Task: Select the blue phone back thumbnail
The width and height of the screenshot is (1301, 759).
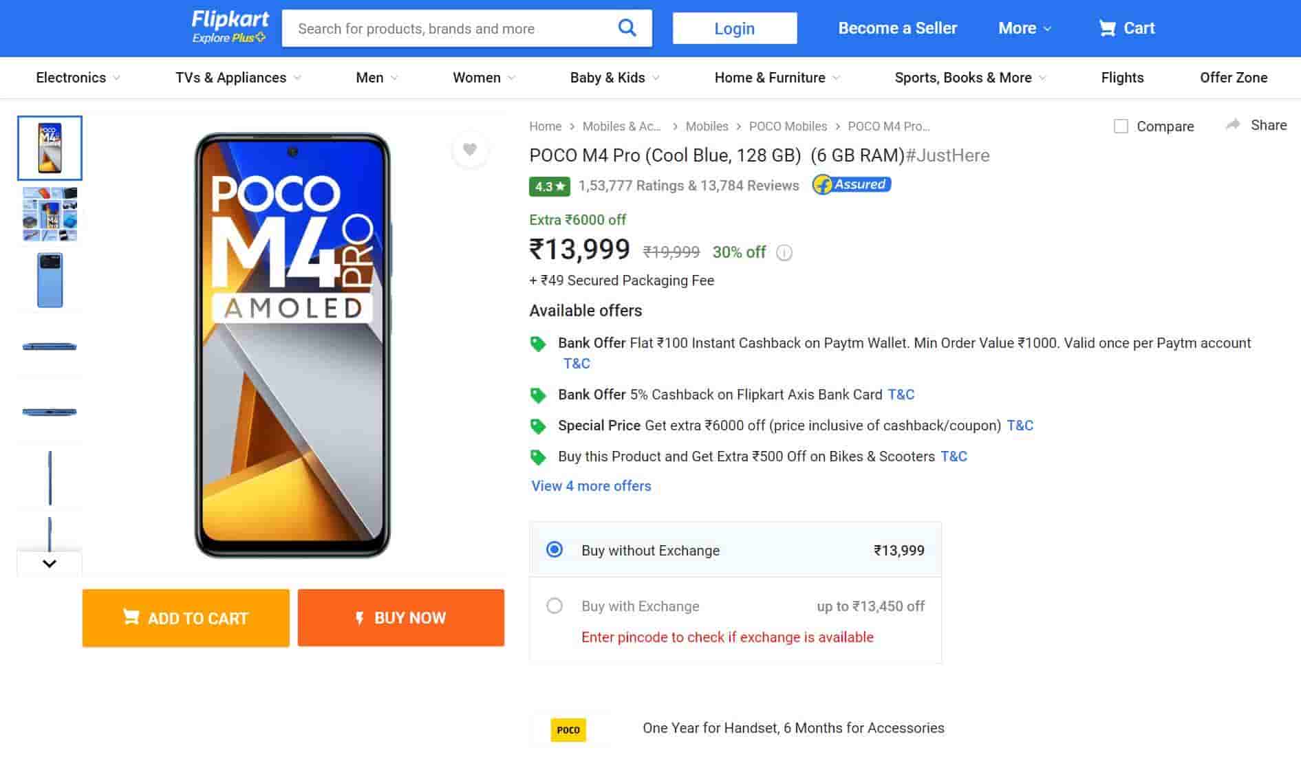Action: pyautogui.click(x=50, y=280)
